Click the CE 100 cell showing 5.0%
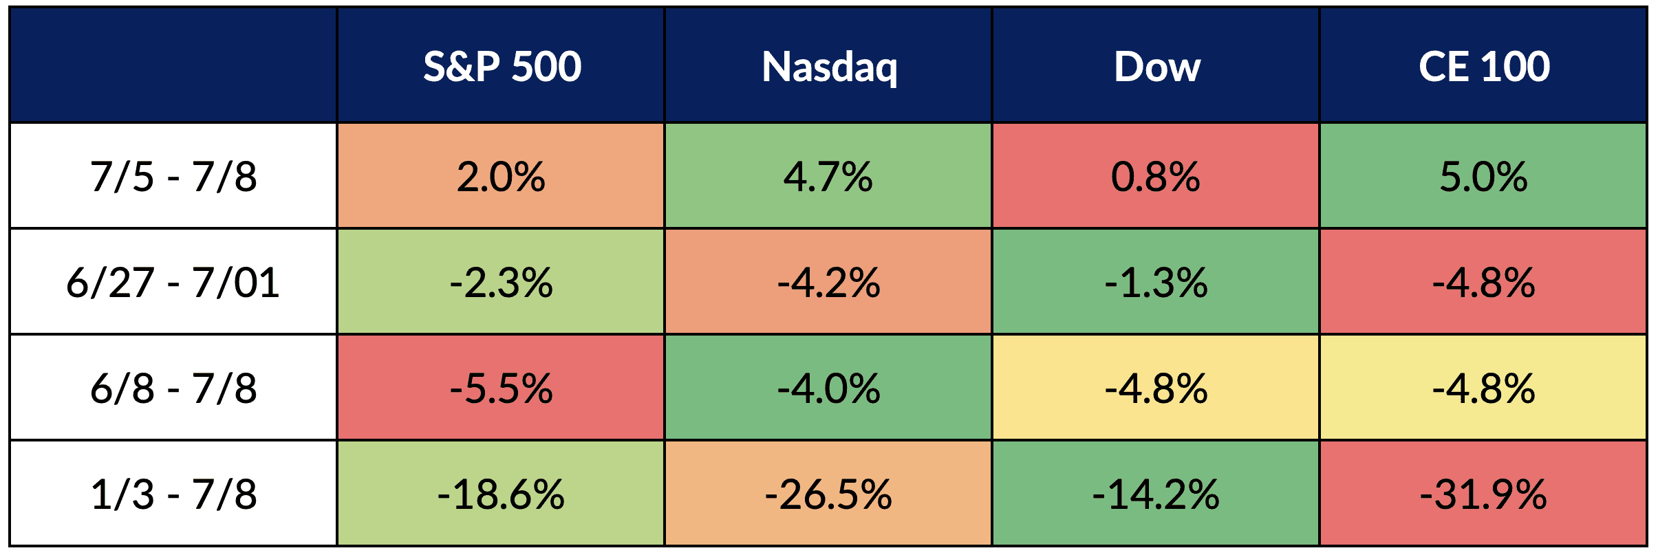 tap(1483, 176)
